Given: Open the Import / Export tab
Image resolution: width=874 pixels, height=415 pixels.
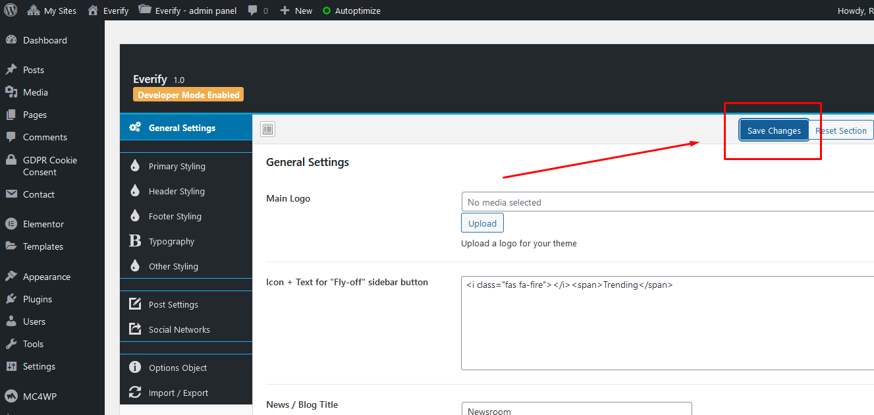Looking at the screenshot, I should coord(186,393).
